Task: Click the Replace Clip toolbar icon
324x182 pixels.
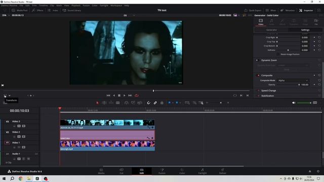Action: point(140,103)
